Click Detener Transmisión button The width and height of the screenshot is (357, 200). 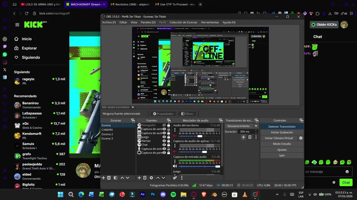point(282,127)
